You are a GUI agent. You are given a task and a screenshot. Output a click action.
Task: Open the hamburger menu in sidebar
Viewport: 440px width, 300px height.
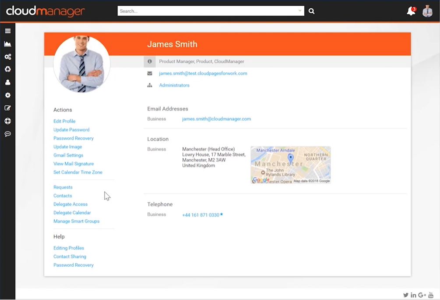point(8,31)
